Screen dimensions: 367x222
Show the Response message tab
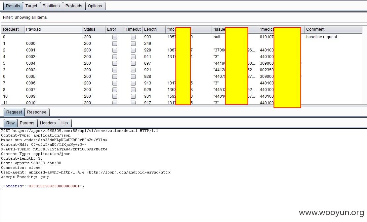point(37,112)
